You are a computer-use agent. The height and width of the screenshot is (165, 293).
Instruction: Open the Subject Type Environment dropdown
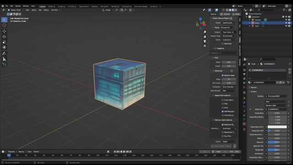click(x=229, y=36)
